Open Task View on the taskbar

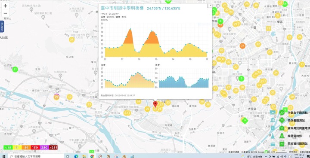pos(68,156)
